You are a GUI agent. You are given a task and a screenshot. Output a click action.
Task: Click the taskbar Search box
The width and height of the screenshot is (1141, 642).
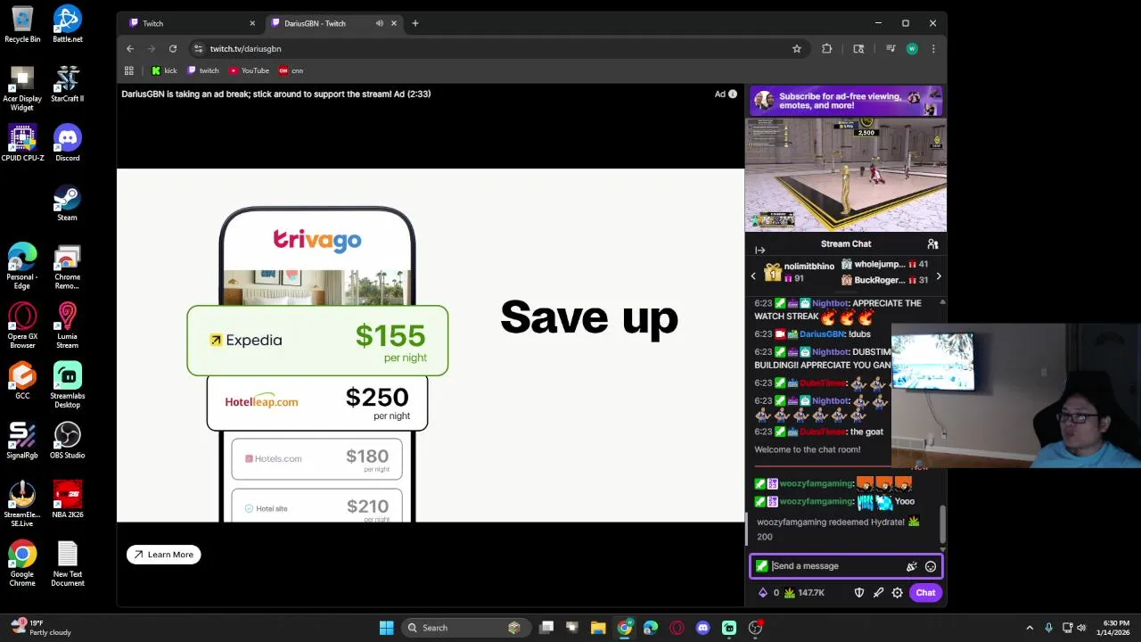tap(464, 628)
